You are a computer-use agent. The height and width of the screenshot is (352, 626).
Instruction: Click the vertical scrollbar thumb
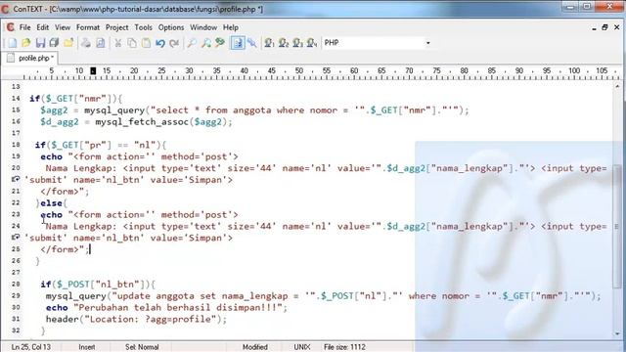[x=617, y=226]
